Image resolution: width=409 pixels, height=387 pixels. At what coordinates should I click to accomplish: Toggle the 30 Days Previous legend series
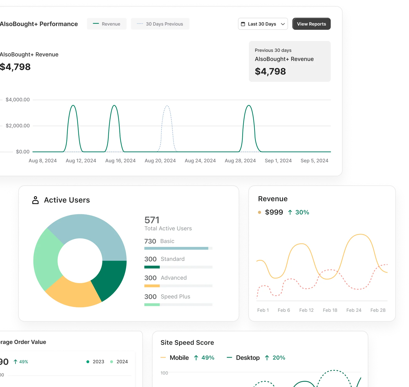coord(160,24)
